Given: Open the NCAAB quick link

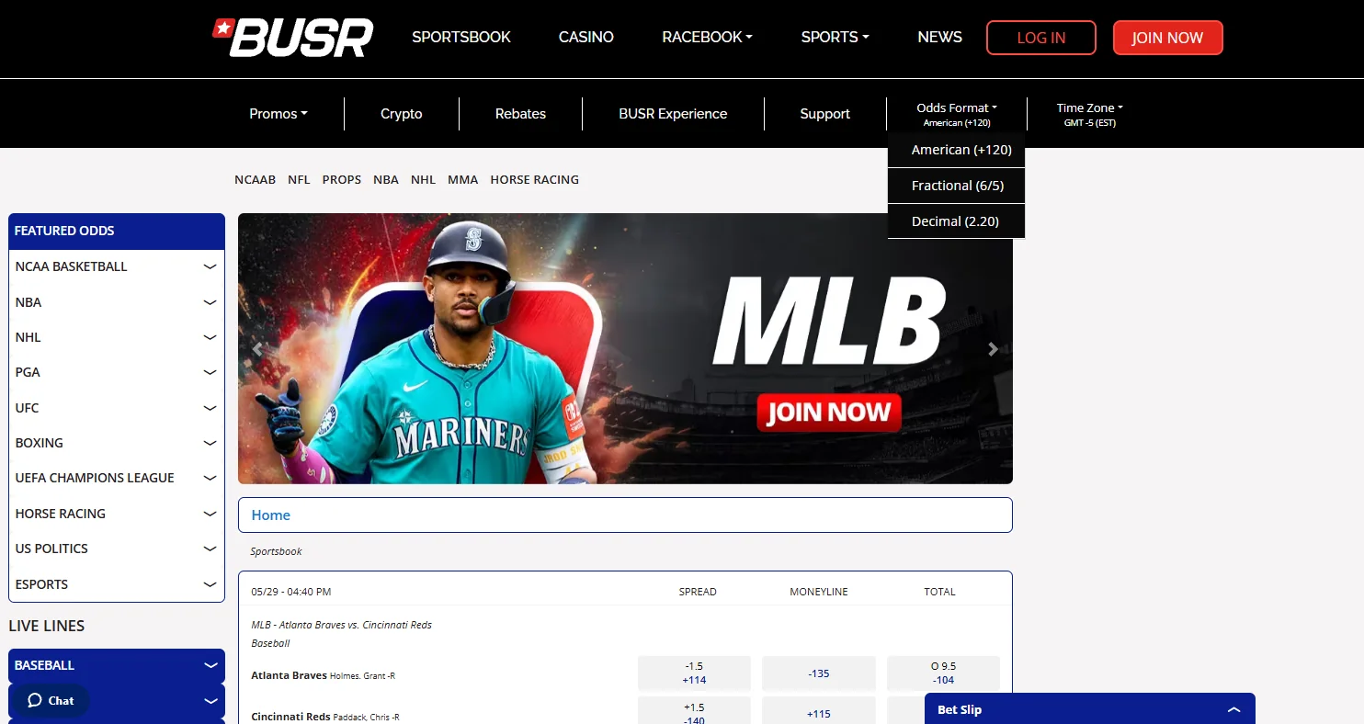Looking at the screenshot, I should coord(255,180).
